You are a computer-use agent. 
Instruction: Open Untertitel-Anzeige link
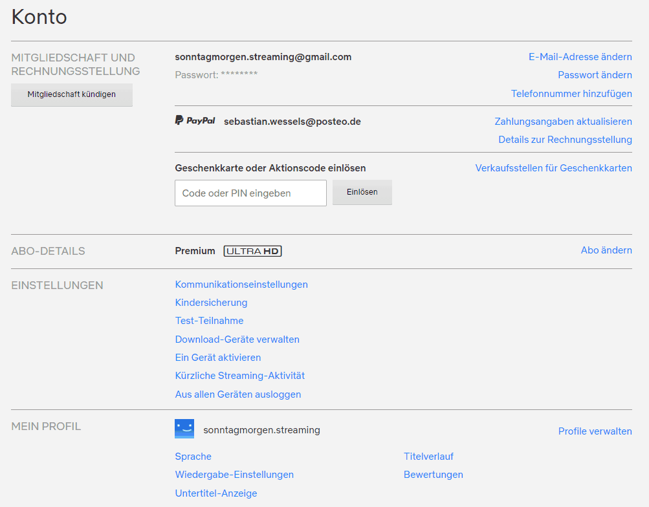pyautogui.click(x=215, y=493)
